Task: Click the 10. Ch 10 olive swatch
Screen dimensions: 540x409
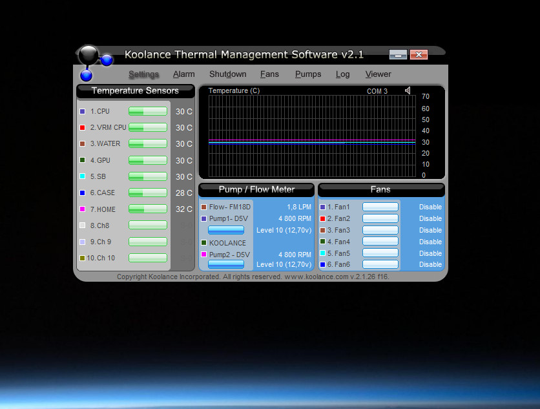Action: pyautogui.click(x=82, y=258)
